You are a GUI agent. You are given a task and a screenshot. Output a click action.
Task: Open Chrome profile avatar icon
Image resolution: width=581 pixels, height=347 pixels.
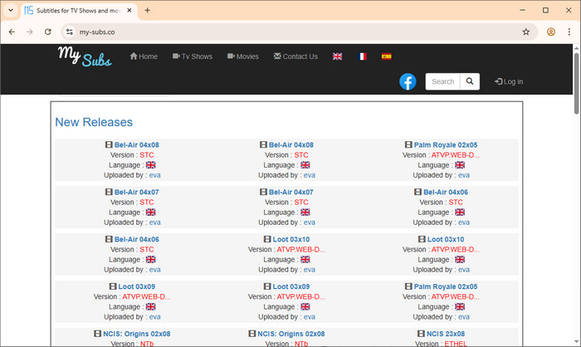point(551,32)
